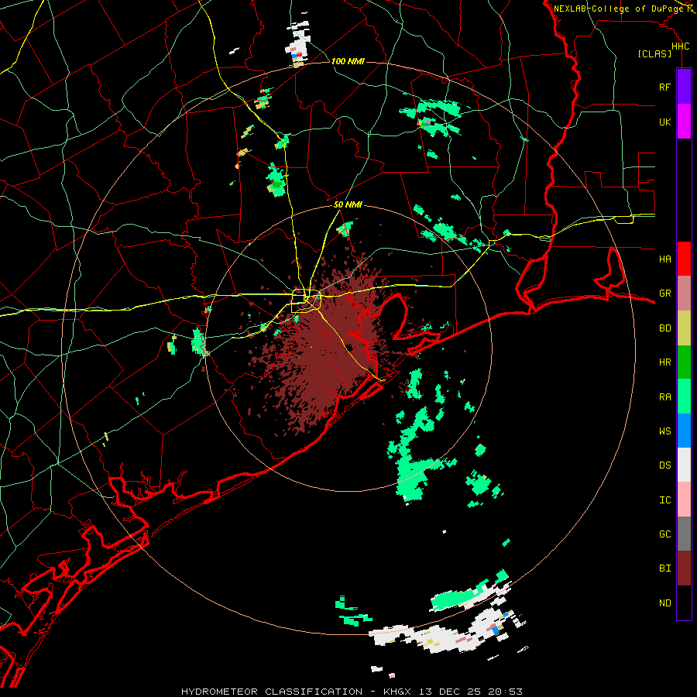Click the HR legend label

(664, 362)
